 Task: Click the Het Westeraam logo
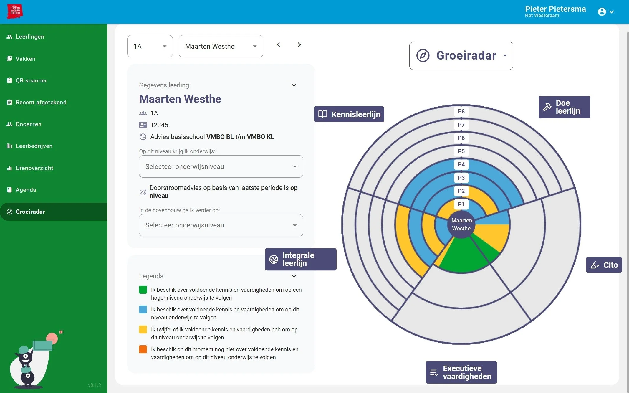(x=15, y=11)
